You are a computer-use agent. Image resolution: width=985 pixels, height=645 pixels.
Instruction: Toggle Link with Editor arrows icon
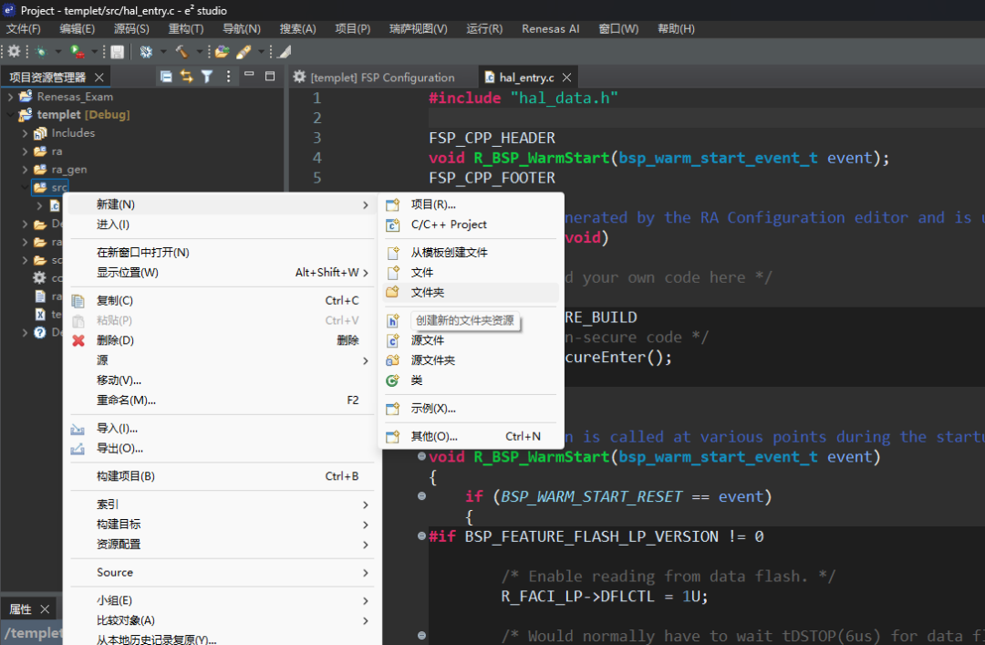click(x=186, y=77)
